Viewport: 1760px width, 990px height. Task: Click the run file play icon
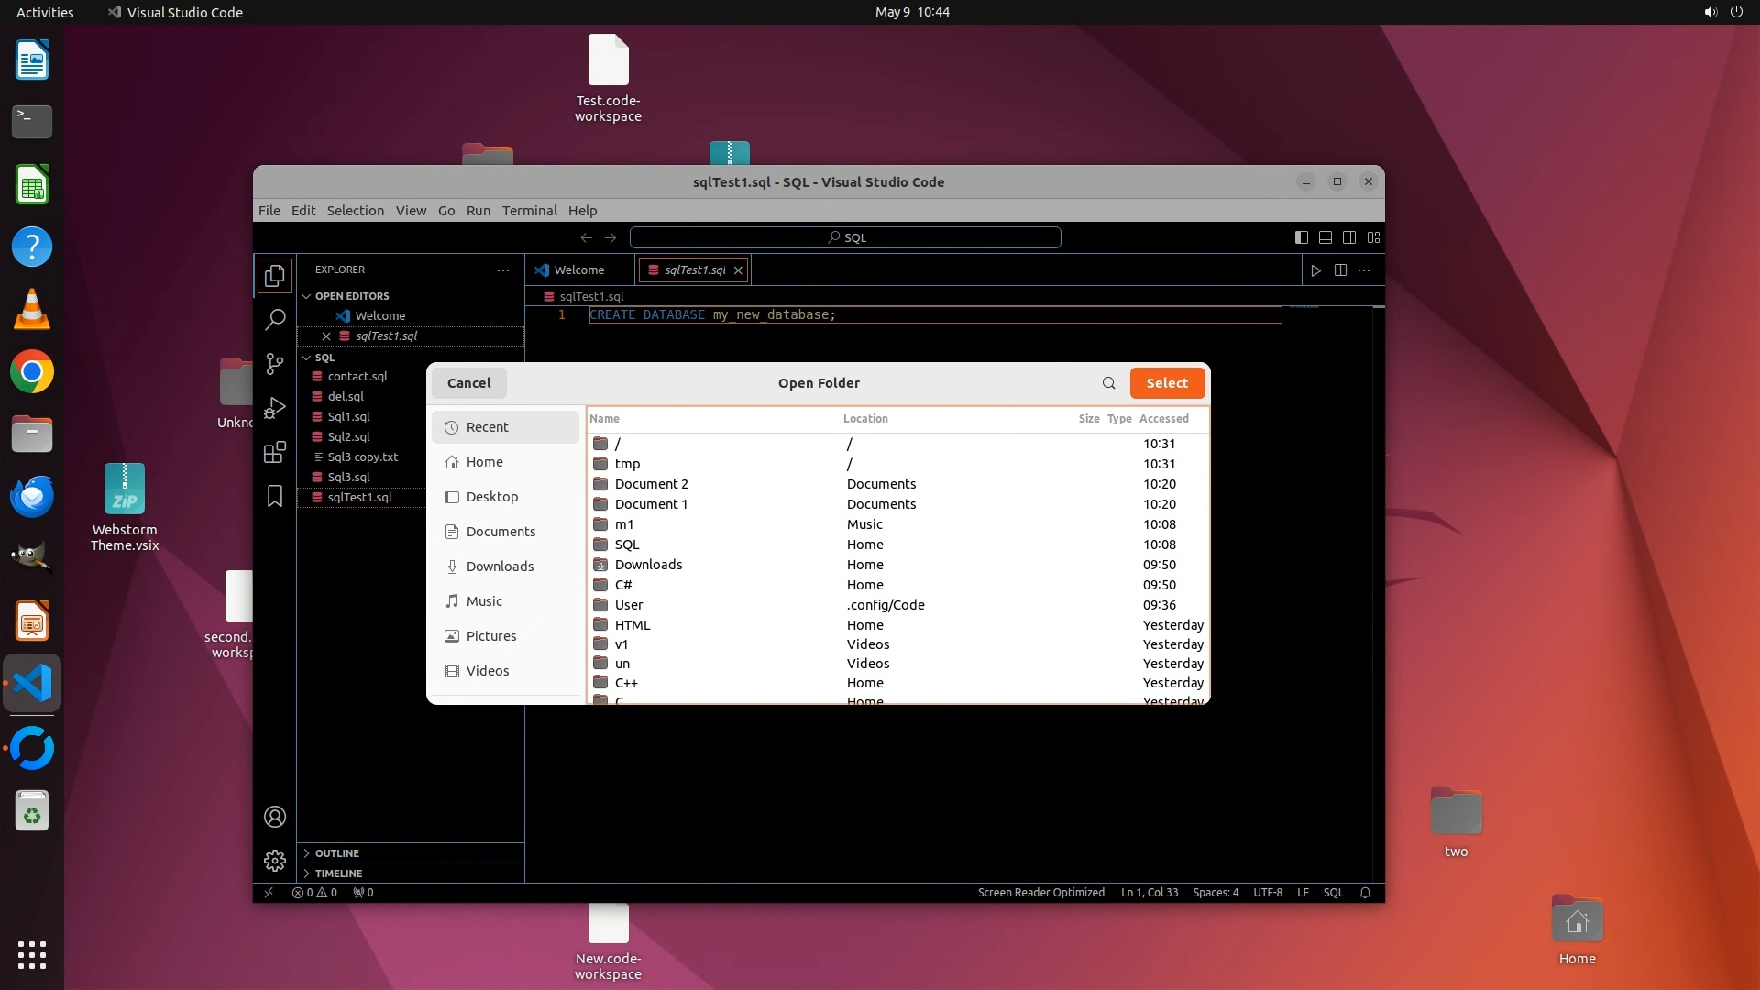[1315, 270]
